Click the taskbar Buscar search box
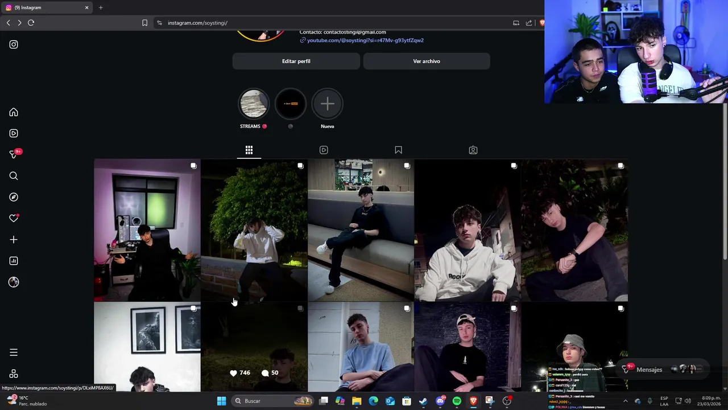This screenshot has height=410, width=728. click(x=273, y=401)
